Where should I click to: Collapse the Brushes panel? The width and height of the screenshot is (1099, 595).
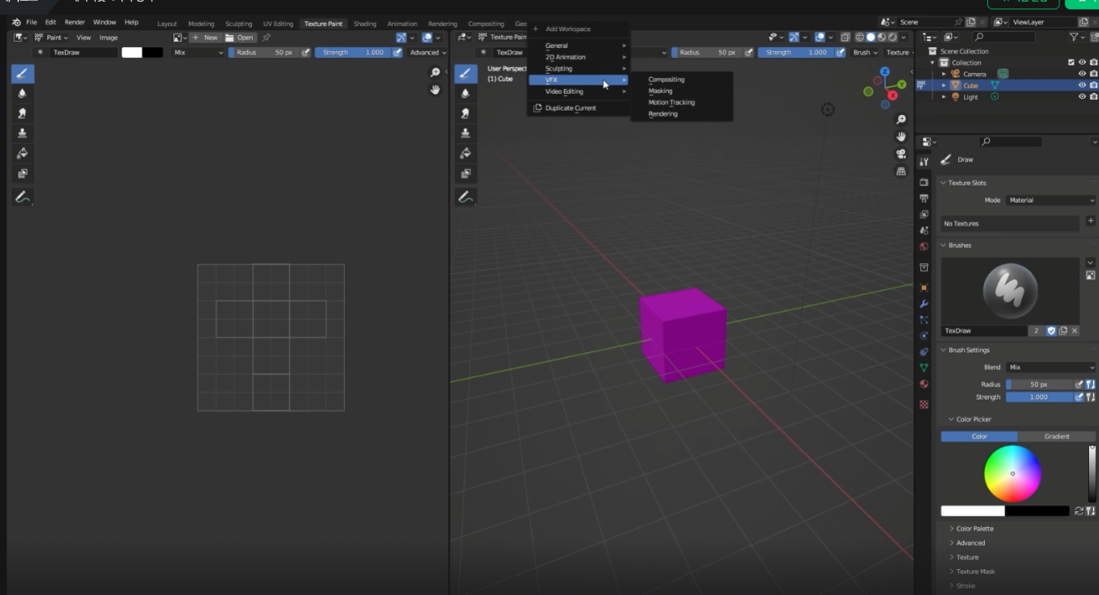tap(943, 245)
